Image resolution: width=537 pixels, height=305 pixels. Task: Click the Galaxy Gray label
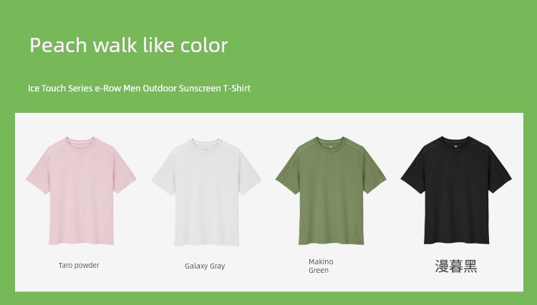click(x=205, y=266)
